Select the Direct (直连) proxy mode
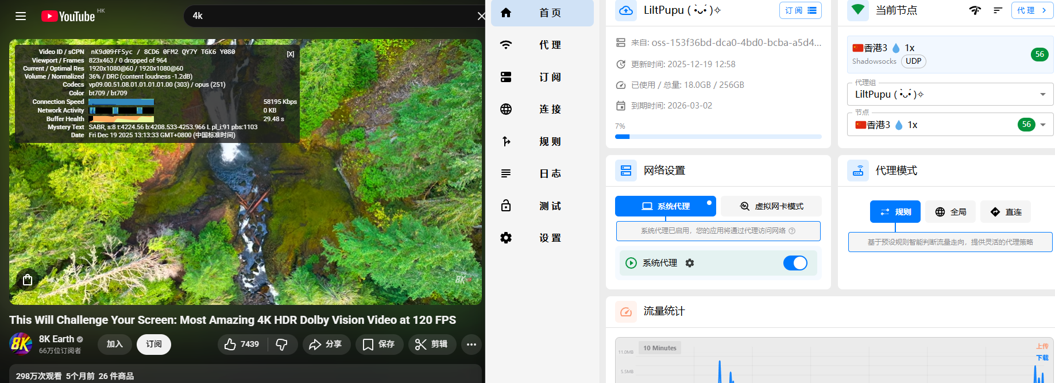 (1006, 212)
